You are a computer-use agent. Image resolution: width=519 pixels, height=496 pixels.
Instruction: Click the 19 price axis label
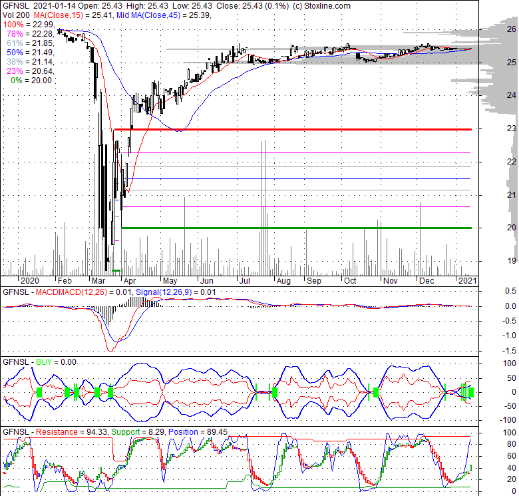click(x=512, y=261)
